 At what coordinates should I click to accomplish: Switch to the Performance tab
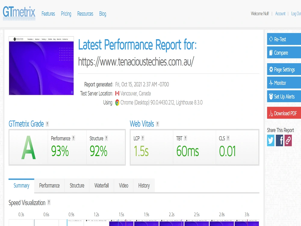tap(49, 186)
